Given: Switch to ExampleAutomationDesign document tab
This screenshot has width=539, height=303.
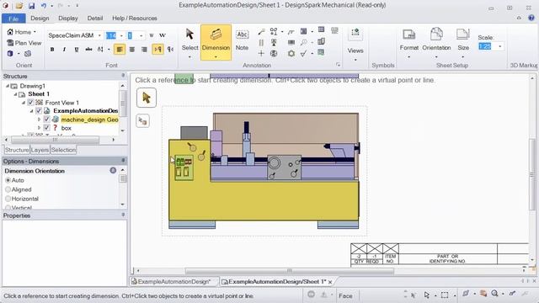Looking at the screenshot, I should [x=173, y=281].
